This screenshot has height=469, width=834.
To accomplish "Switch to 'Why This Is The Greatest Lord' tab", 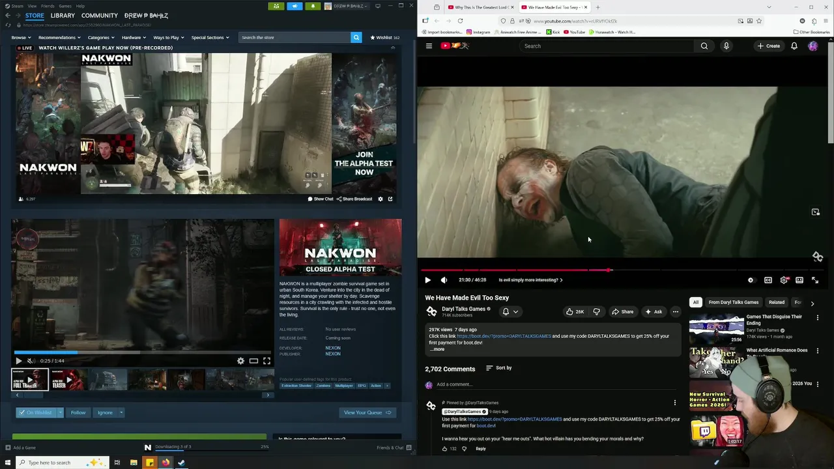I will (480, 7).
